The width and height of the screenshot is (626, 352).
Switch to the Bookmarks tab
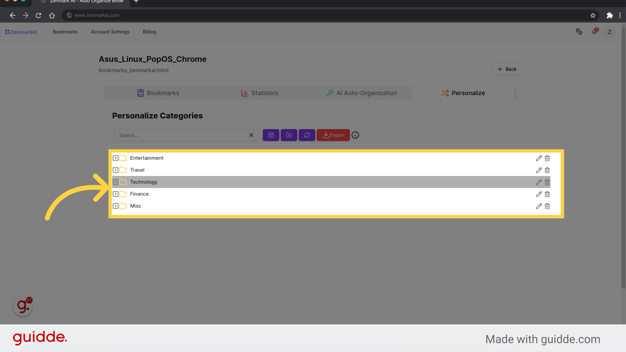coord(158,93)
